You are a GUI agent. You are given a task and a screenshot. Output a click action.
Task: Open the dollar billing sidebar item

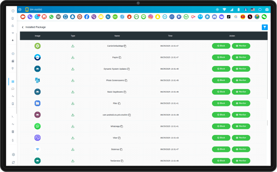(13, 141)
